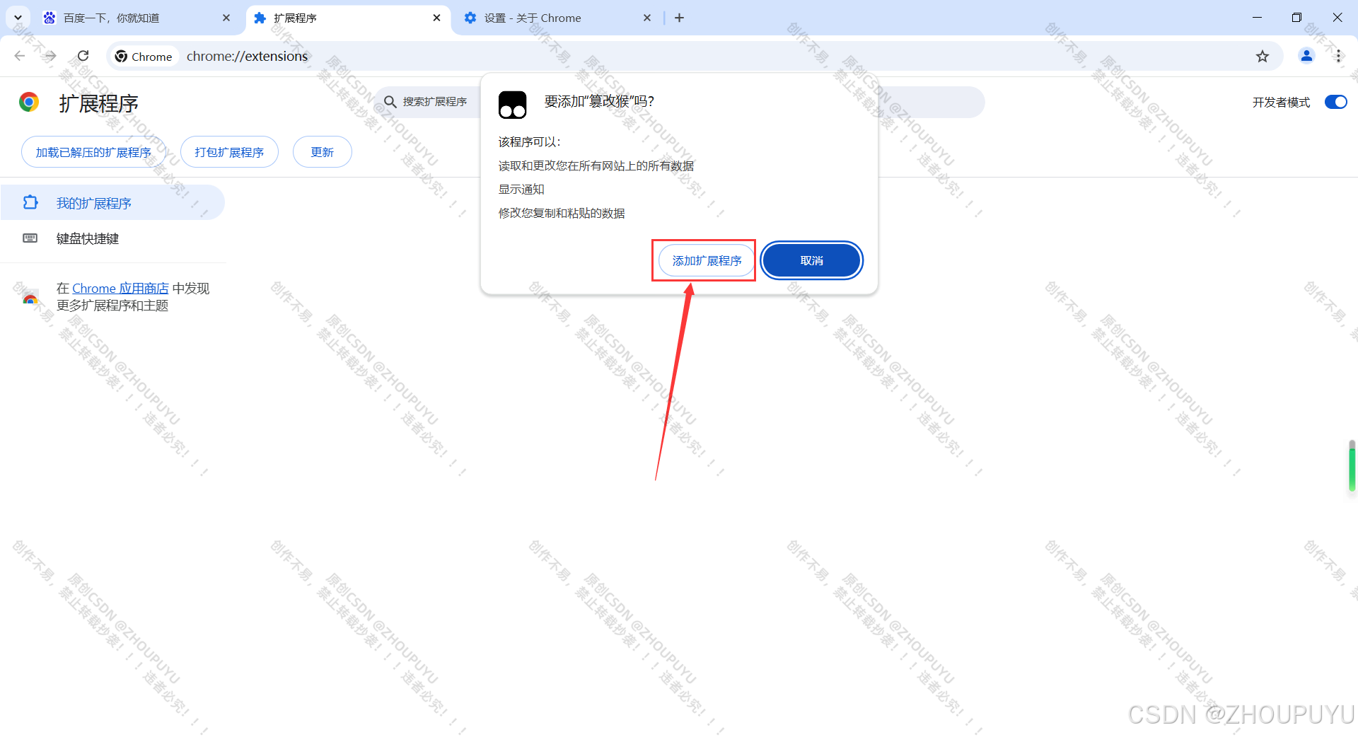Click the 打包扩展程序 button
This screenshot has width=1358, height=737.
(x=229, y=152)
